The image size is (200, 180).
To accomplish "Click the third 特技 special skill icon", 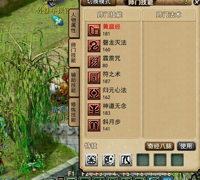I will click(x=126, y=160).
